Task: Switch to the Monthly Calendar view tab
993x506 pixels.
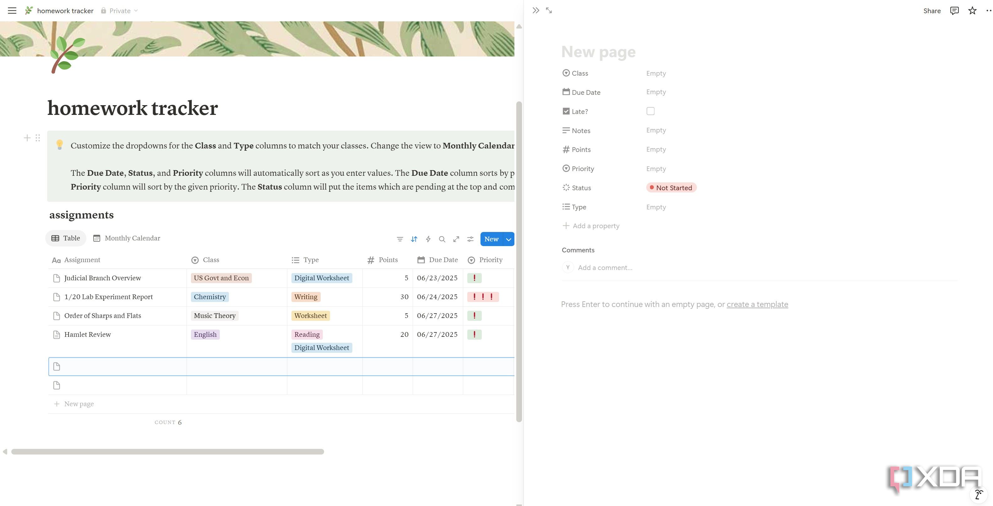Action: coord(127,238)
